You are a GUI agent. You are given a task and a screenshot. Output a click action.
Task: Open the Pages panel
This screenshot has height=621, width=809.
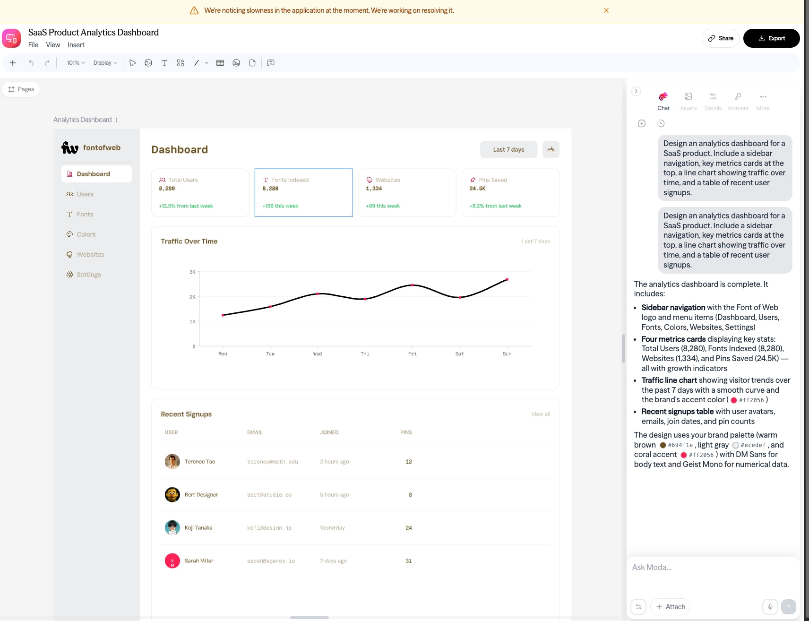tap(21, 89)
